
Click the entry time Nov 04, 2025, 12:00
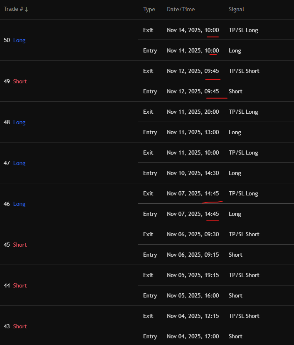[193, 336]
